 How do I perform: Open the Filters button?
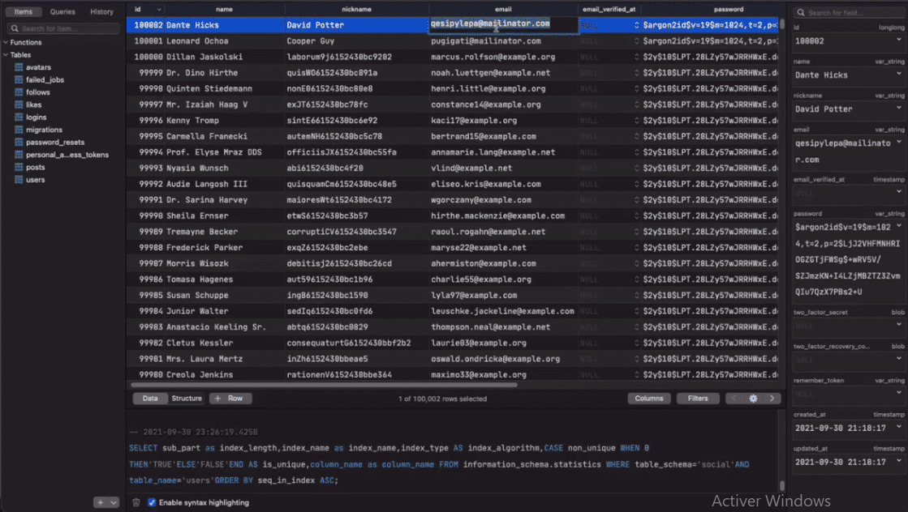point(698,399)
